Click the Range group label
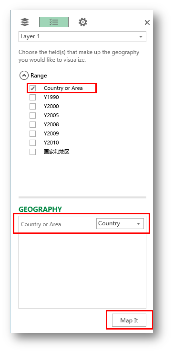173x353 pixels. [x=39, y=76]
